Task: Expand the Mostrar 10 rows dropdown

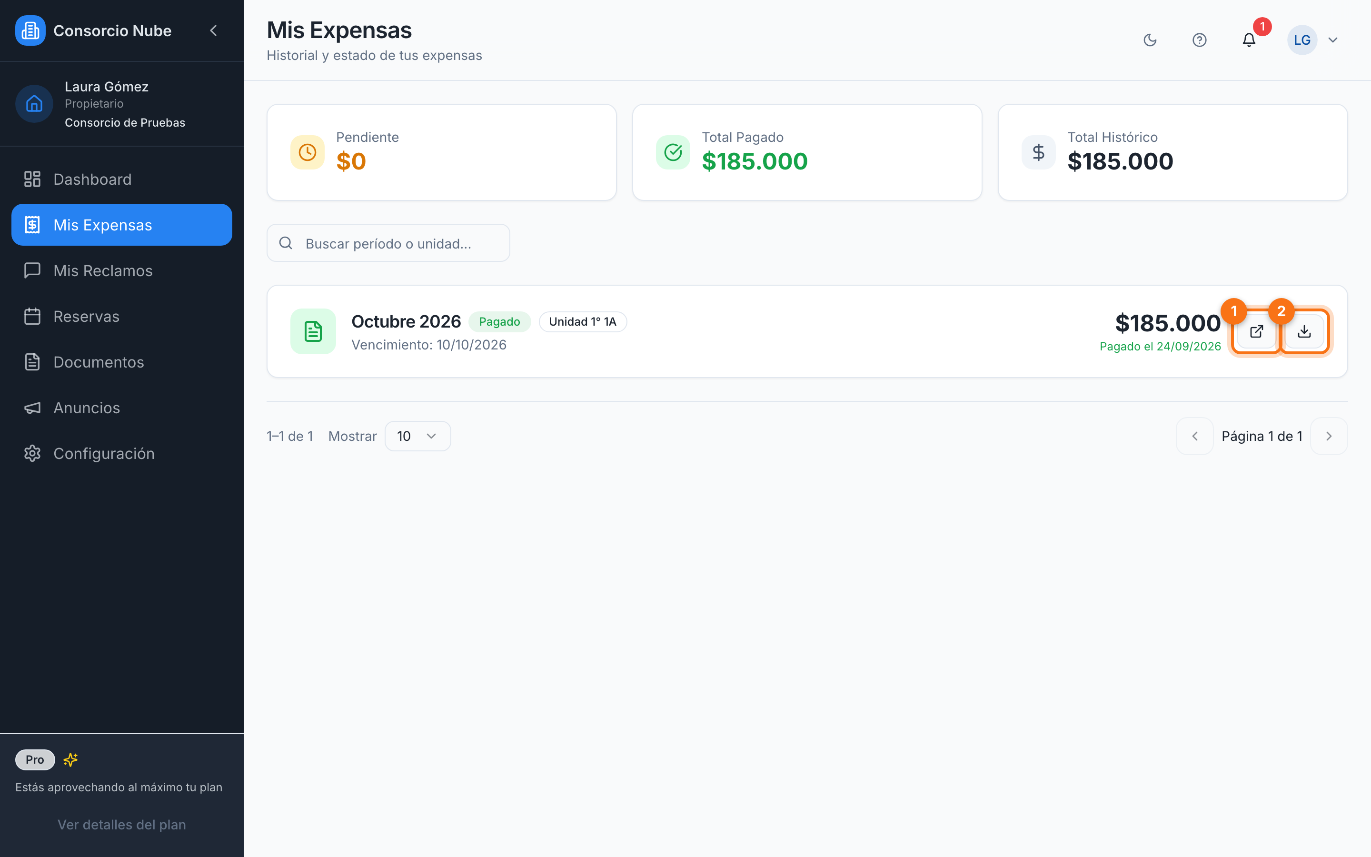Action: [417, 436]
